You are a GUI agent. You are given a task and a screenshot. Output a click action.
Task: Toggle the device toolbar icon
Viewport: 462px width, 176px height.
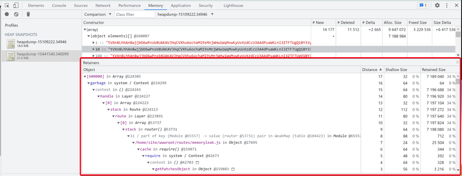tap(16, 5)
